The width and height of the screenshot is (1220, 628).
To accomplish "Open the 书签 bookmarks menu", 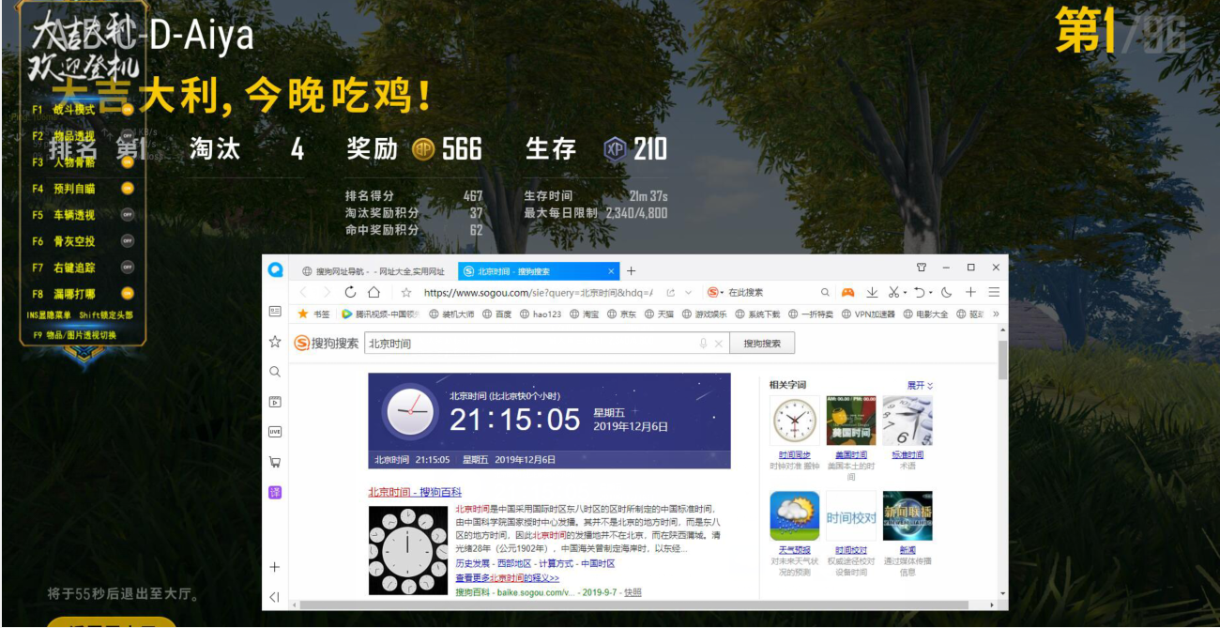I will click(313, 314).
